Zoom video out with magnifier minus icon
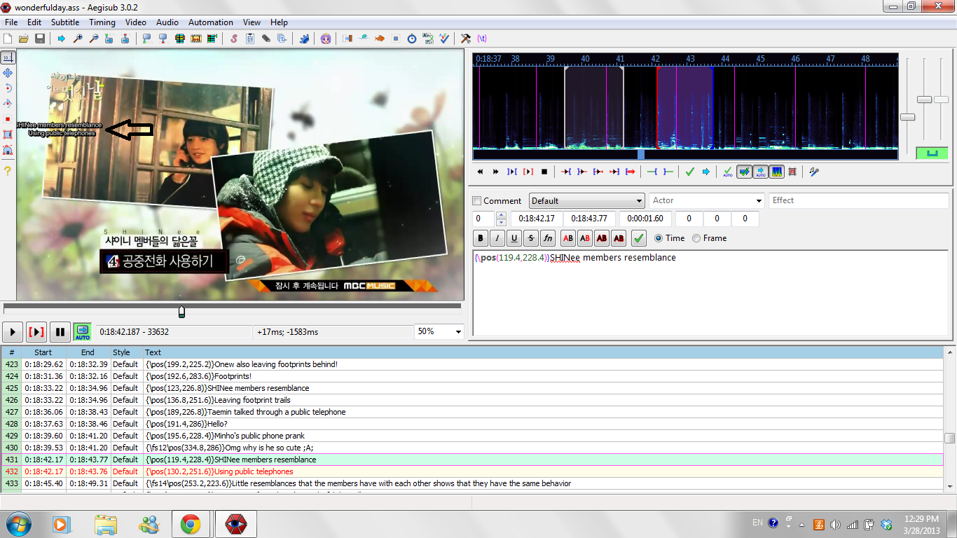 pos(94,39)
